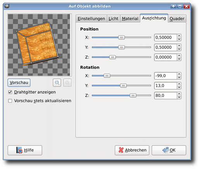Zoom out the preview with minus magnifier
The height and width of the screenshot is (169, 200).
click(57, 83)
